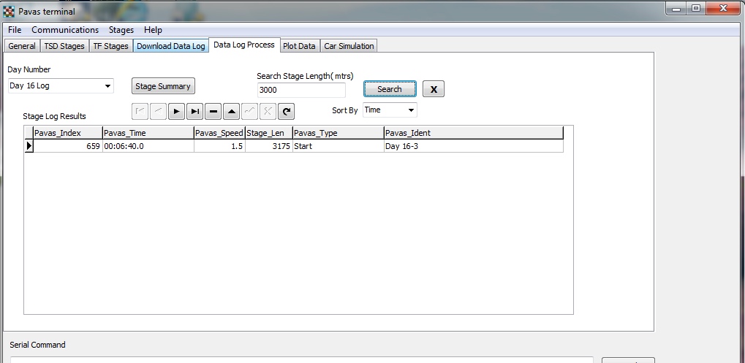Click the X clear search button
745x363 pixels.
pos(433,89)
